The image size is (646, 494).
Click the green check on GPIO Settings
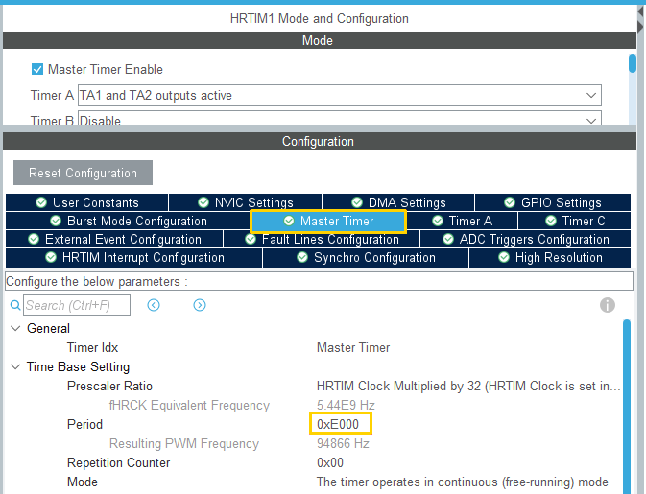tap(510, 202)
